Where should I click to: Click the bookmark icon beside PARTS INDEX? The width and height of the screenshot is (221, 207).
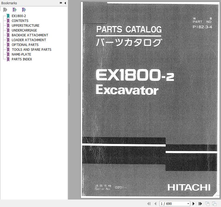click(8, 59)
